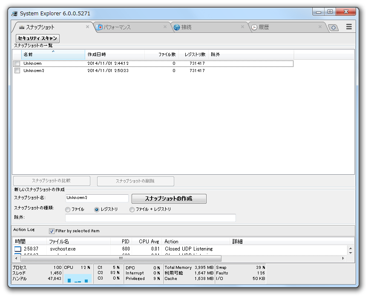The height and width of the screenshot is (297, 368).
Task: Select the Unknown2 snapshot row name
Action: (x=34, y=70)
